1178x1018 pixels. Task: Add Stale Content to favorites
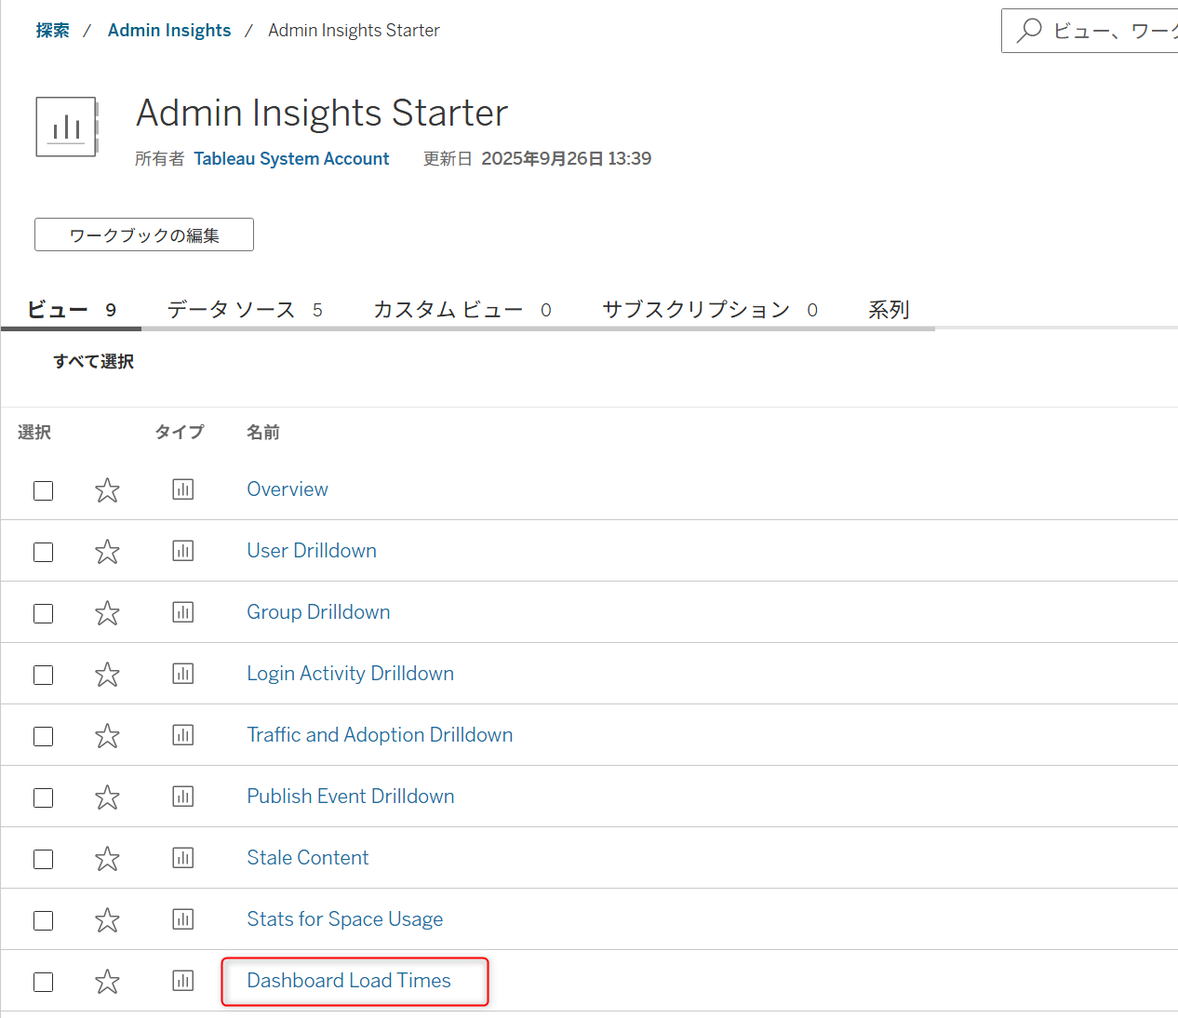click(x=107, y=858)
